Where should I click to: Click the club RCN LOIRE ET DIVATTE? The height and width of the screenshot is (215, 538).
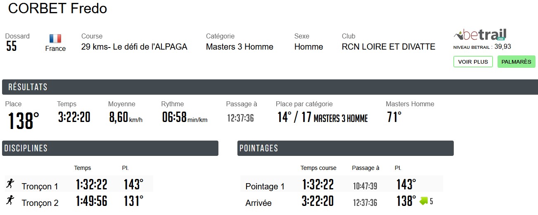389,47
